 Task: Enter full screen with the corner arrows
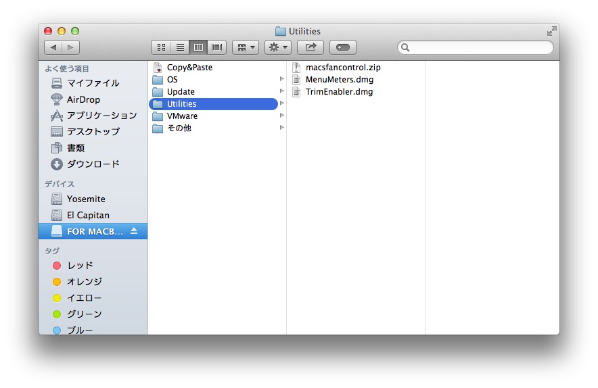[551, 31]
